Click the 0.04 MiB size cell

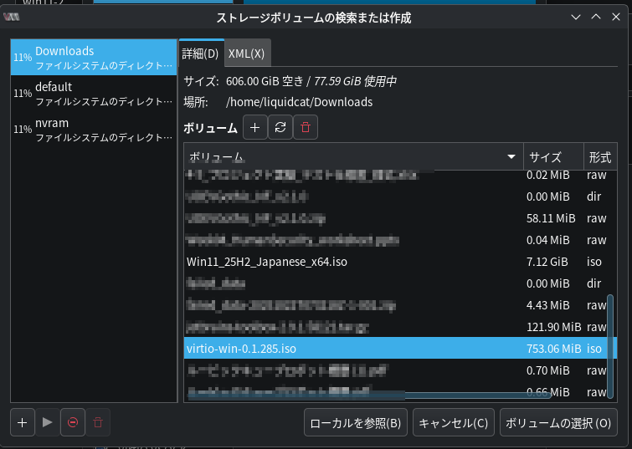pos(547,240)
